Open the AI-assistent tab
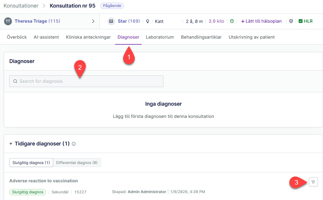Image resolution: width=323 pixels, height=200 pixels. point(46,37)
